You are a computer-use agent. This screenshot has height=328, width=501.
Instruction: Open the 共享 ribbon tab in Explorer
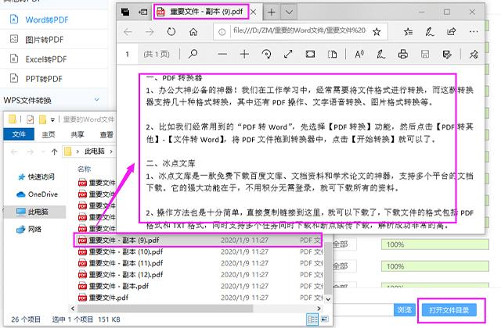coord(77,134)
